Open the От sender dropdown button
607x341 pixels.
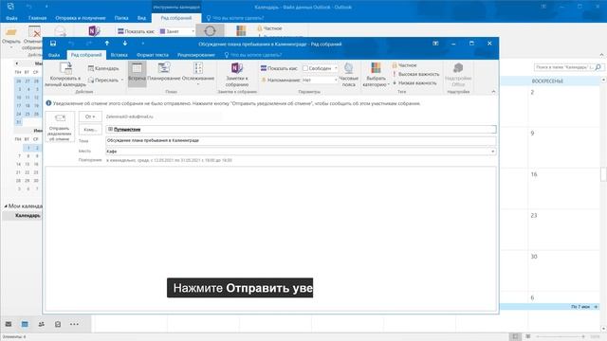pyautogui.click(x=90, y=117)
